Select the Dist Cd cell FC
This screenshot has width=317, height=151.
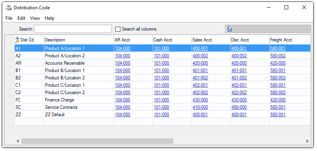coord(29,100)
